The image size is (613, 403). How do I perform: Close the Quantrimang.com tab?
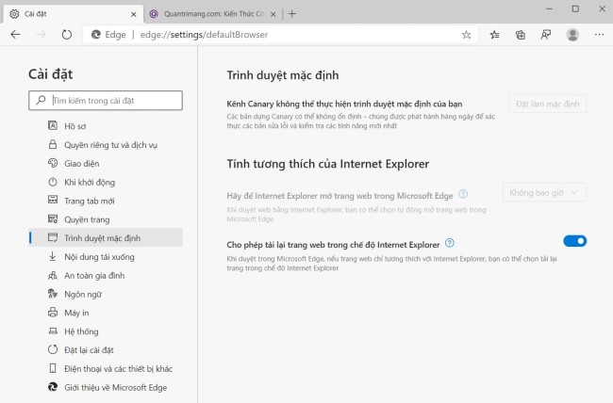point(273,14)
